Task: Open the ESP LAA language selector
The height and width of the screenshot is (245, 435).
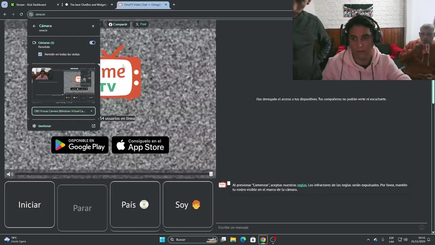Action: 391,240
